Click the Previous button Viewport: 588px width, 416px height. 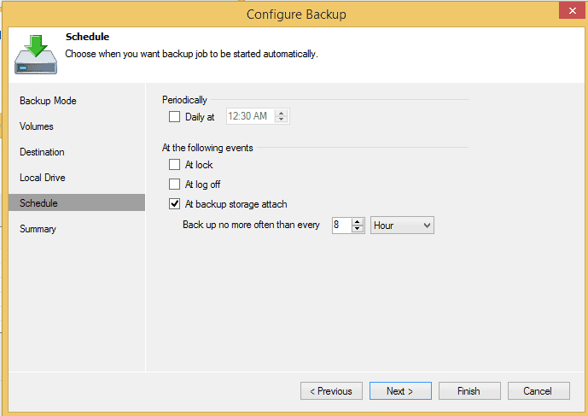point(331,391)
